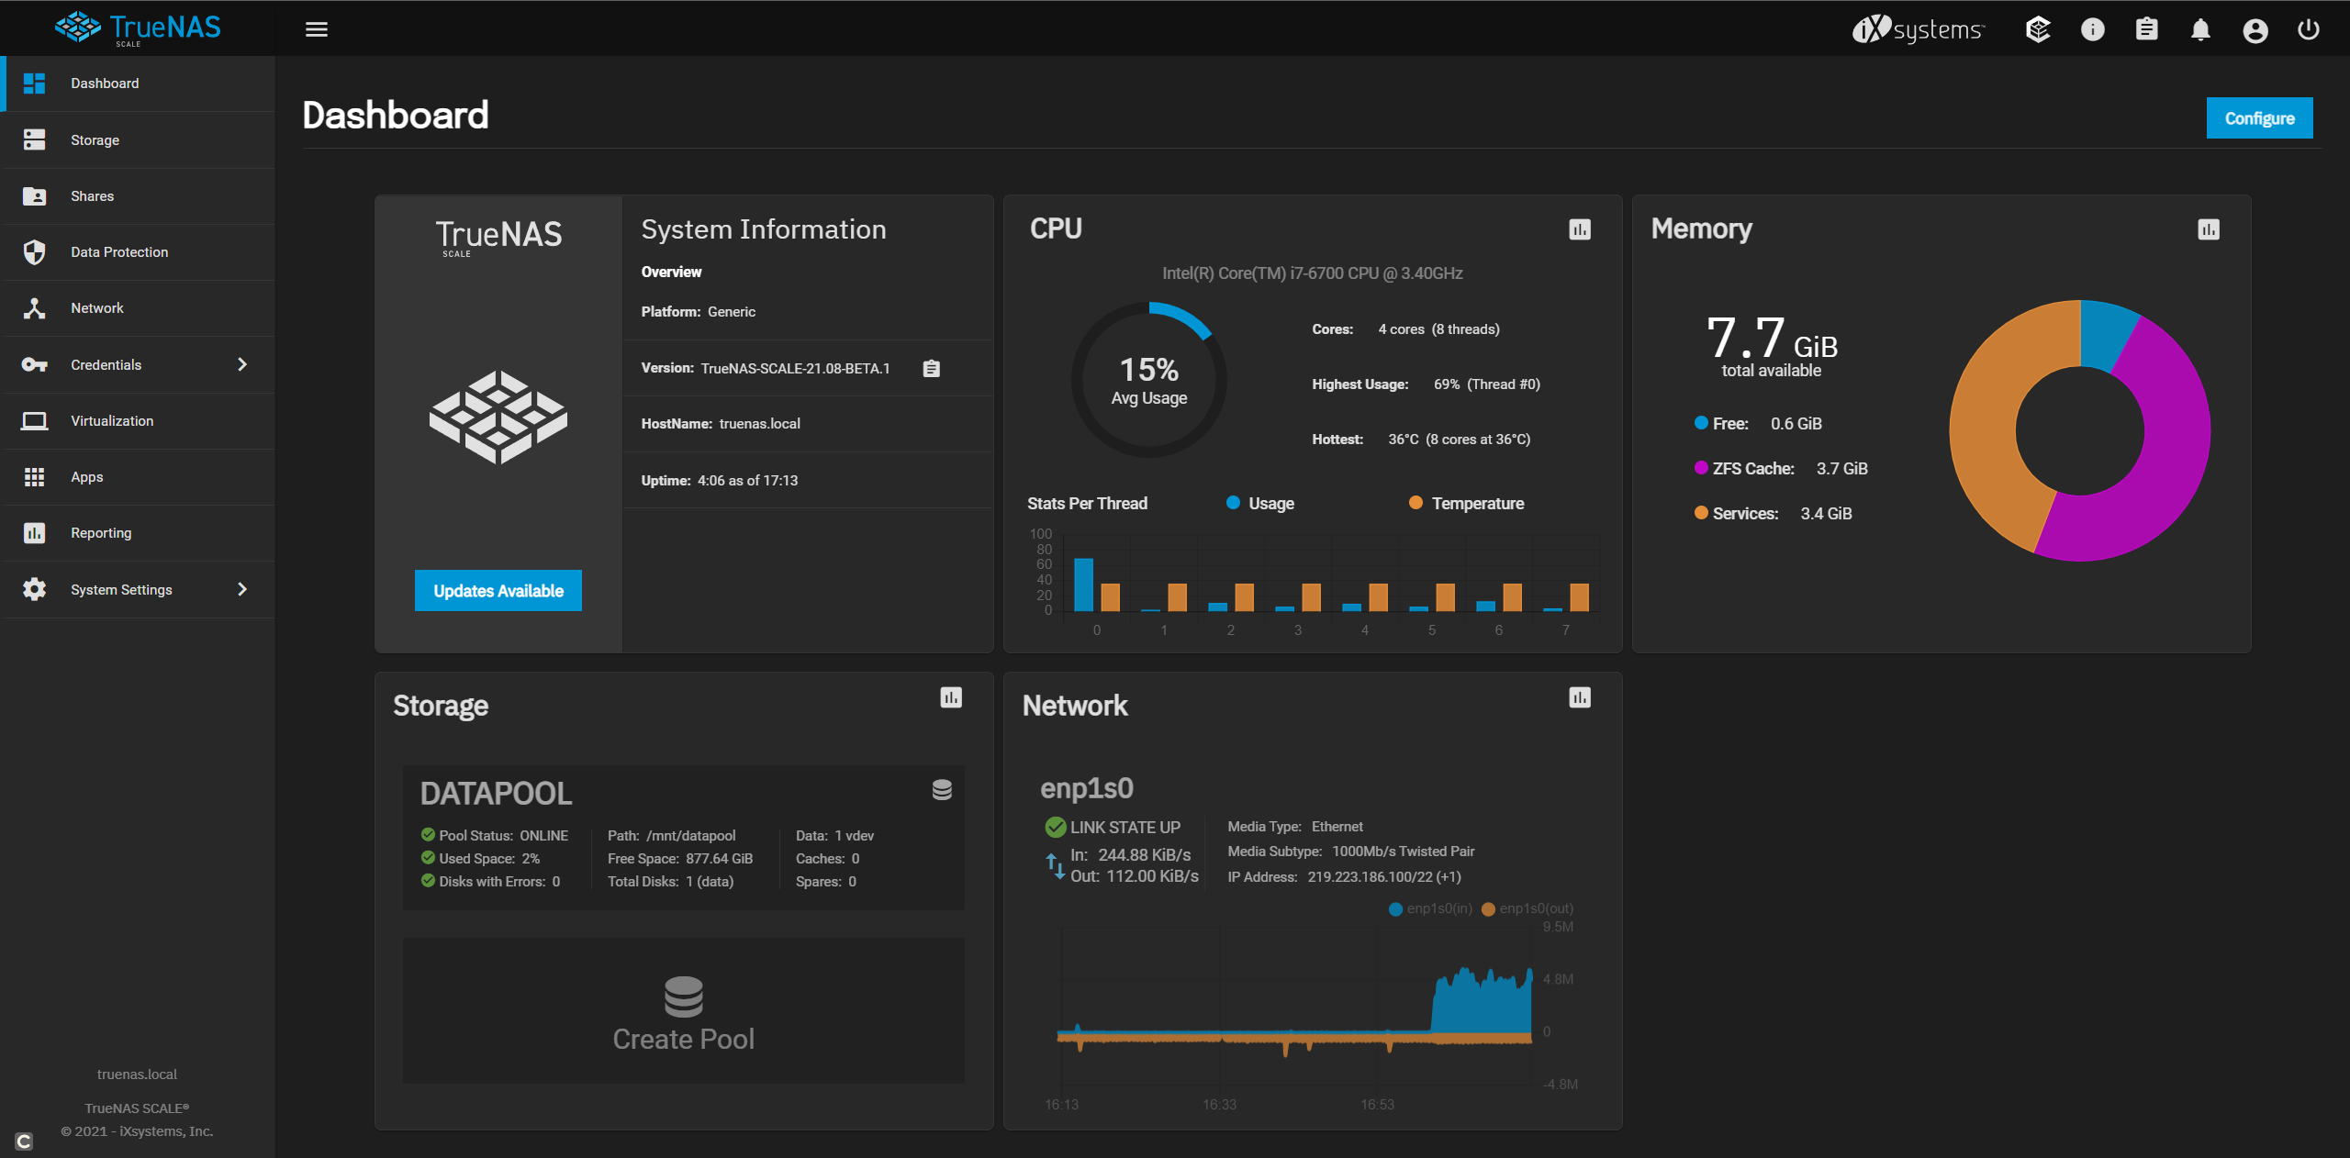Open CPU reports chart icon

pyautogui.click(x=1579, y=229)
